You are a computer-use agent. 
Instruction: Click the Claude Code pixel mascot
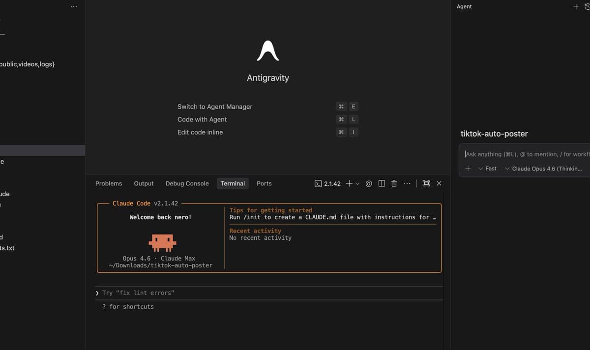coord(162,243)
